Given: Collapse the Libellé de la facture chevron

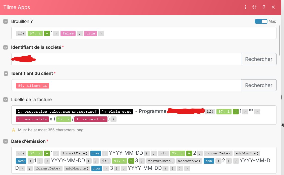Looking at the screenshot, I should click(6, 100).
